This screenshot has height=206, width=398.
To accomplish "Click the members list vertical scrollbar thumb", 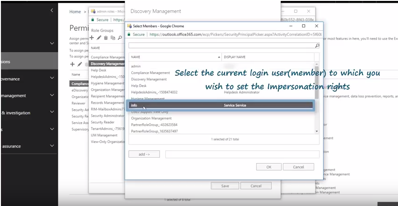I will click(317, 82).
